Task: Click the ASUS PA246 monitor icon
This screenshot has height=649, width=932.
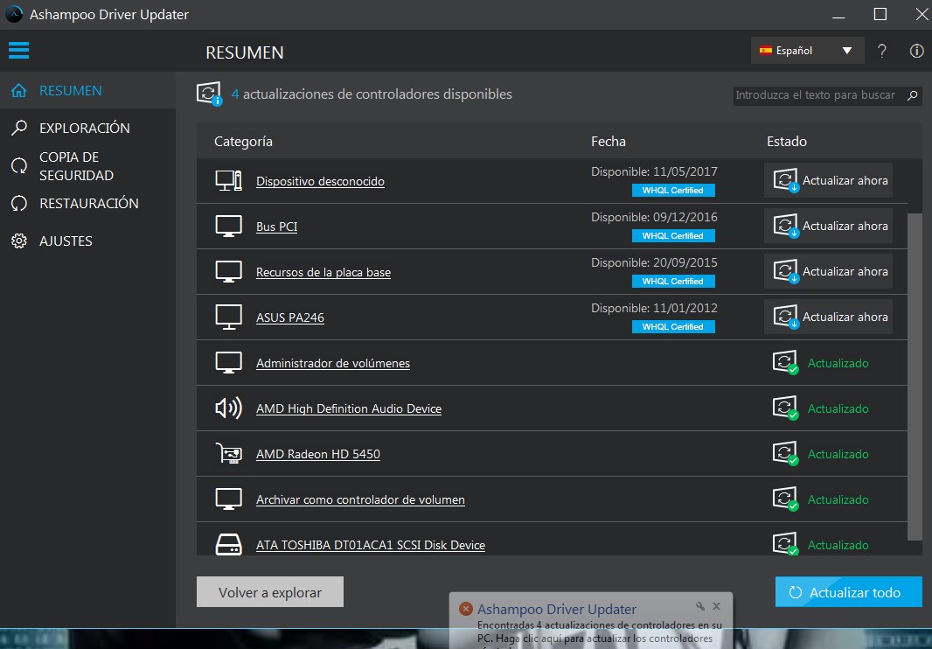Action: [228, 317]
